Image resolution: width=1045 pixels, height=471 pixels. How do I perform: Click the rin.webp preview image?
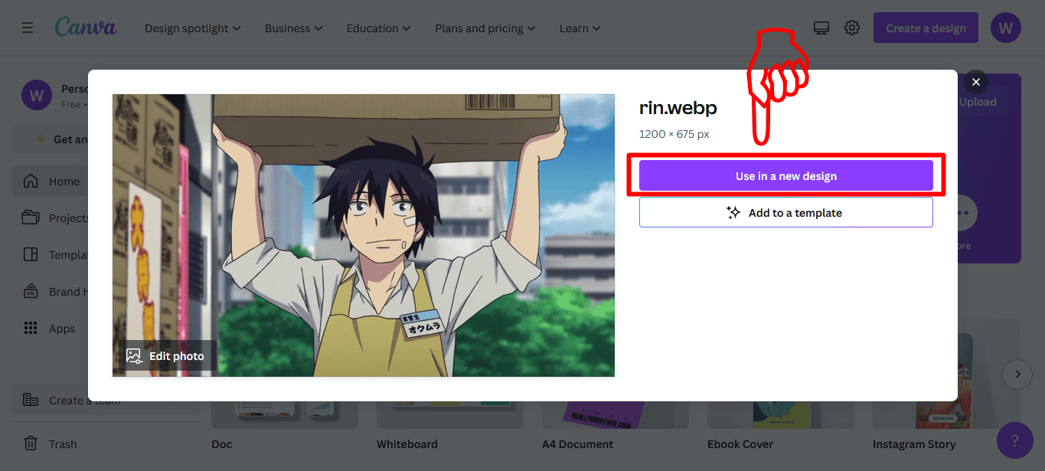(x=364, y=235)
